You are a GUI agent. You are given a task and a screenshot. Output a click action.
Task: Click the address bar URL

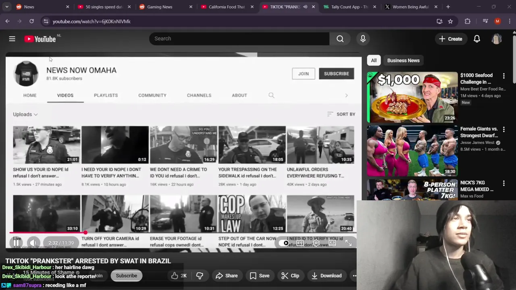92,21
